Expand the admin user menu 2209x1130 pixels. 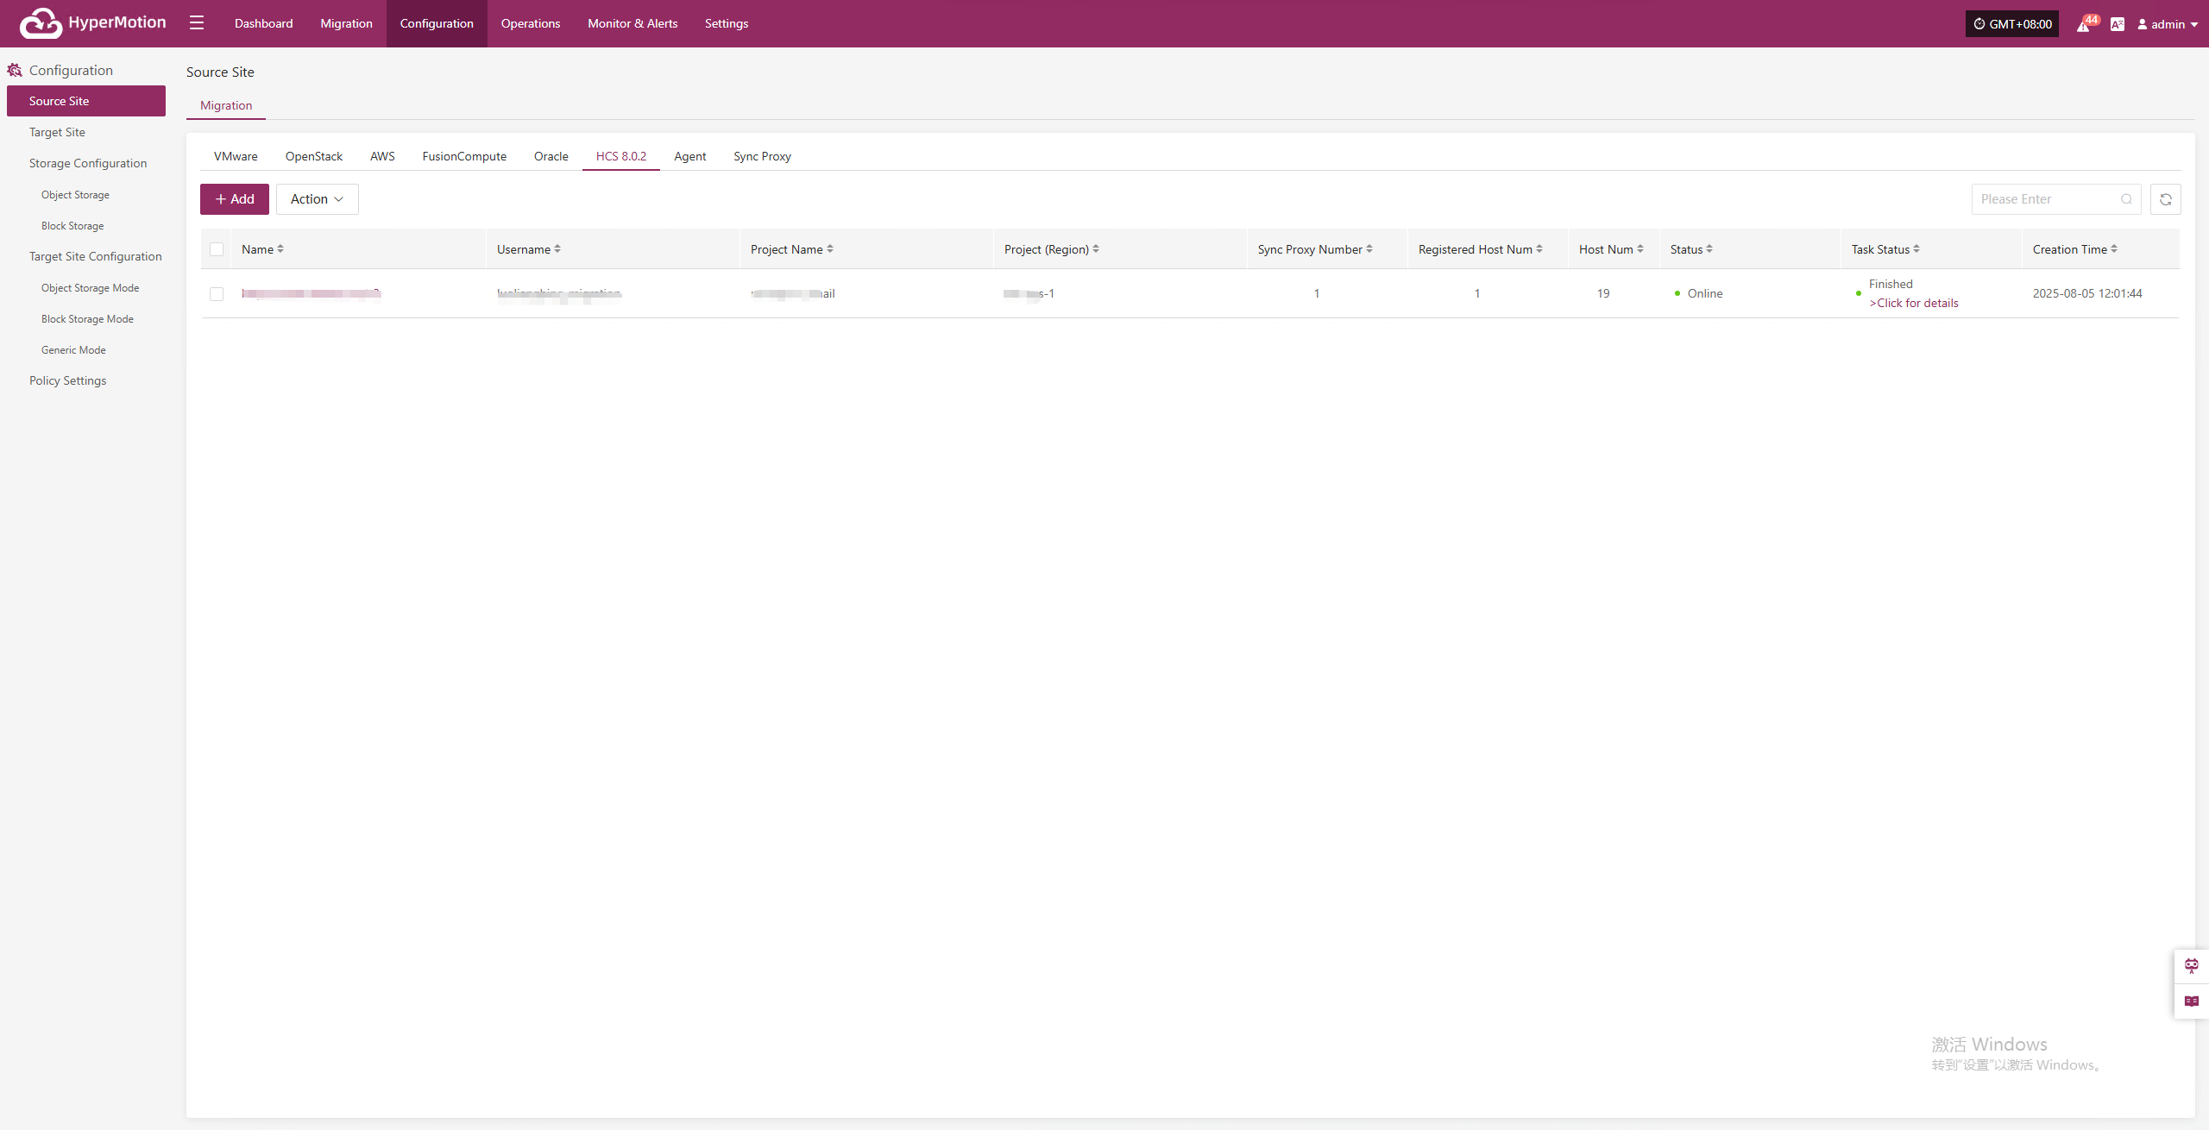pyautogui.click(x=2167, y=24)
